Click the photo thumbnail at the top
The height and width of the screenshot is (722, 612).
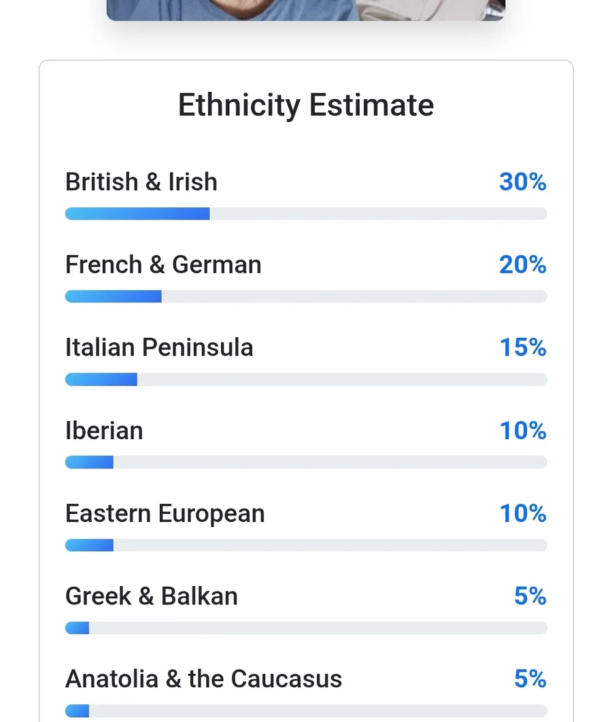[x=306, y=10]
